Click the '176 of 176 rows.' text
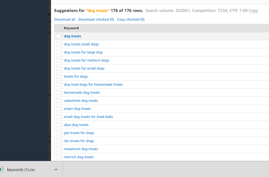Image resolution: width=269 pixels, height=177 pixels. tap(127, 11)
